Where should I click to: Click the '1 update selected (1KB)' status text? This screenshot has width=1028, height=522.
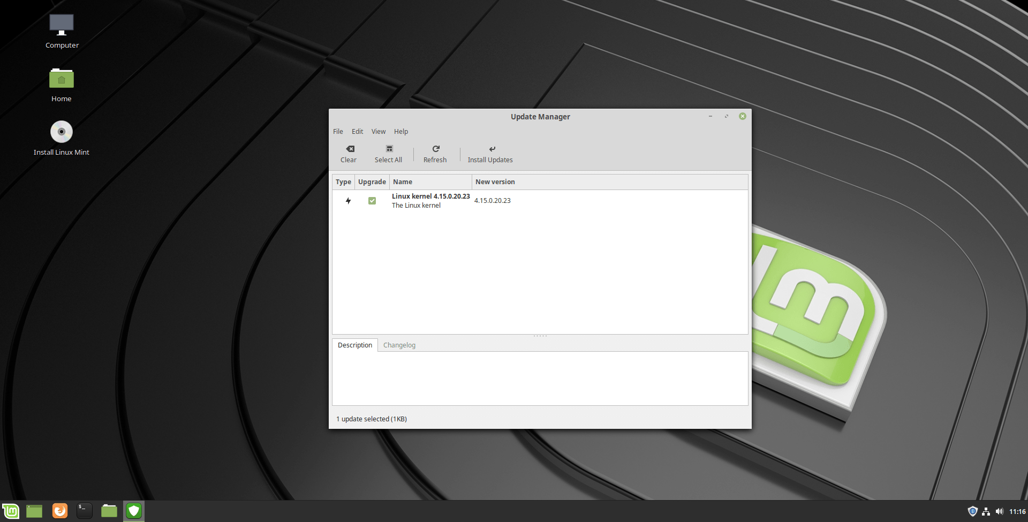(372, 419)
